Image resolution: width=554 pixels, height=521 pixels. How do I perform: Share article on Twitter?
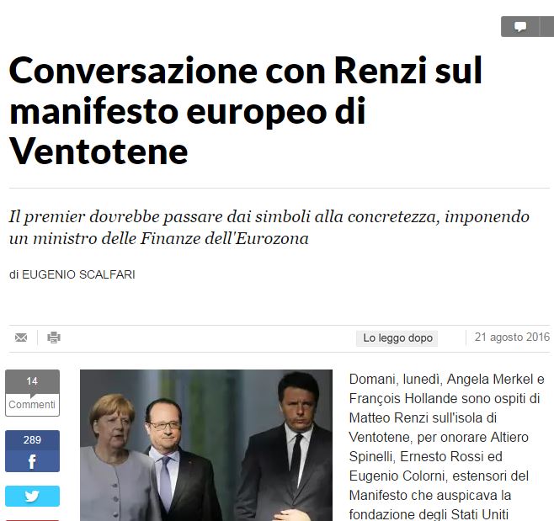coord(32,496)
